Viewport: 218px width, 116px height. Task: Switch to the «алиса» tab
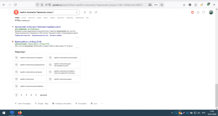[x=24, y=18]
